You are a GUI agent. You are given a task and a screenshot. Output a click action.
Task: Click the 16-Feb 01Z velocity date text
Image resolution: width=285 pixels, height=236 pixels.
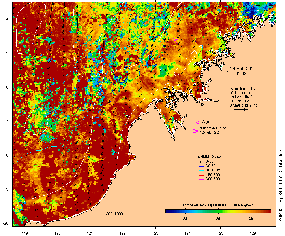[x=239, y=101]
